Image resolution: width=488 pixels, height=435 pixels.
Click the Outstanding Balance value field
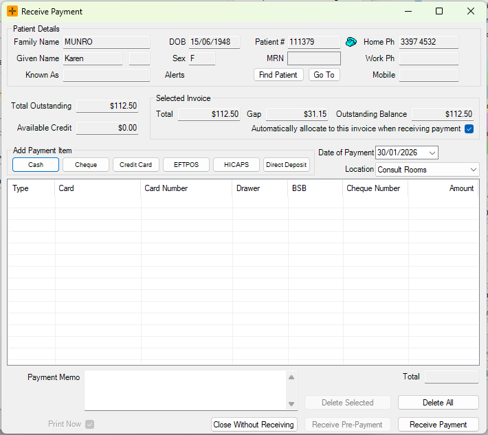pyautogui.click(x=443, y=114)
